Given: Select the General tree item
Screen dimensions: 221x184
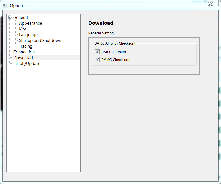Looking at the screenshot, I should [x=20, y=18].
